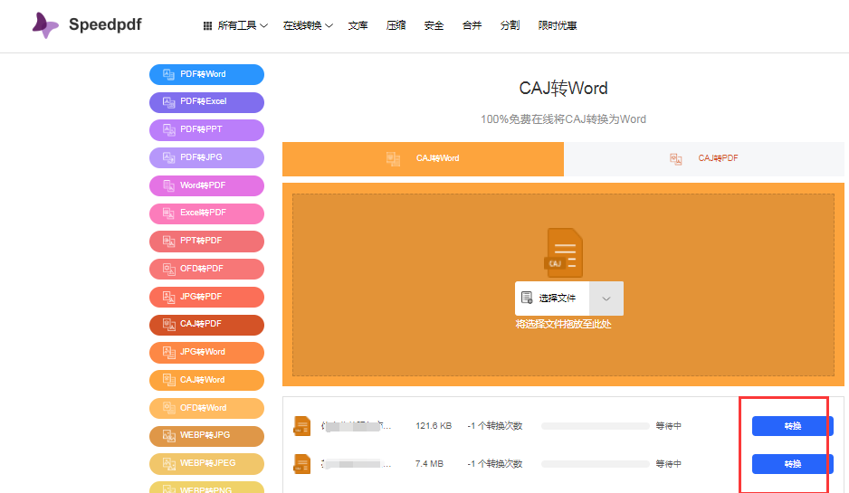849x493 pixels.
Task: Click the PDF转Word sidebar icon
Action: point(169,74)
